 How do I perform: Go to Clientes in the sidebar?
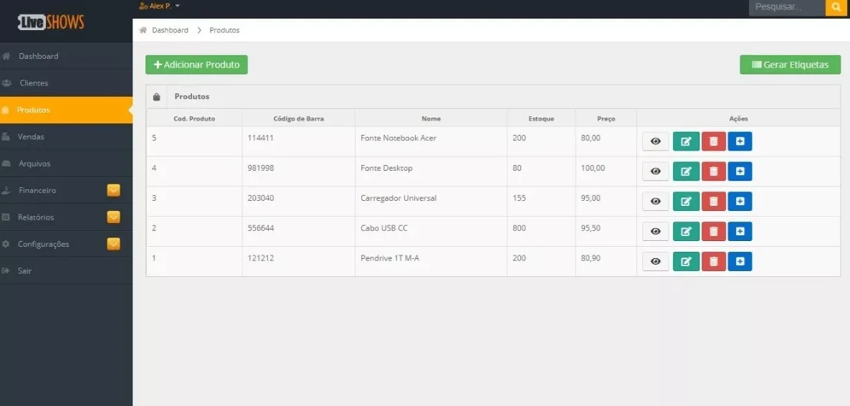pyautogui.click(x=34, y=83)
